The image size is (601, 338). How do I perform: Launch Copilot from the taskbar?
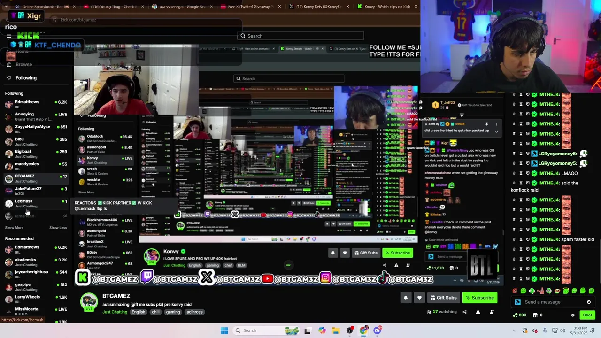point(322,330)
